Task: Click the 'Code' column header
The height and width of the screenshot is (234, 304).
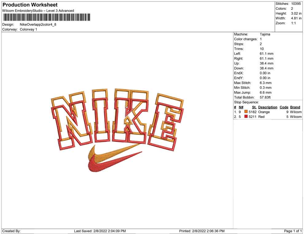Action: tap(284, 107)
